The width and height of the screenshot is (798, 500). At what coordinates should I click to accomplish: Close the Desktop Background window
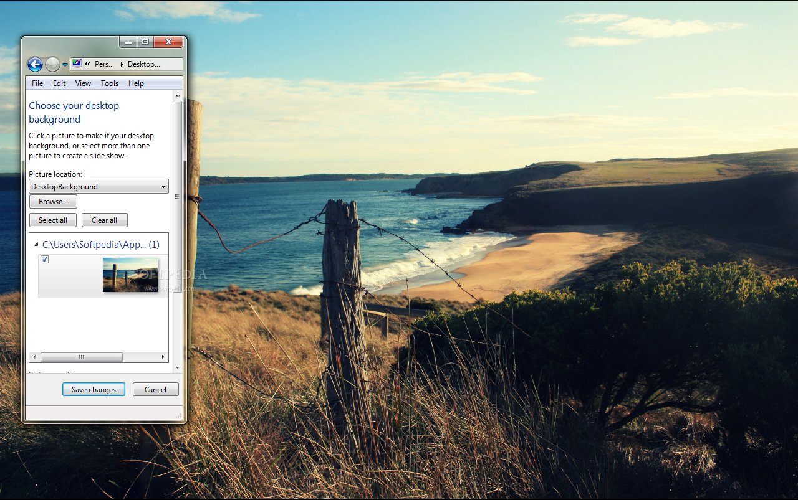168,42
